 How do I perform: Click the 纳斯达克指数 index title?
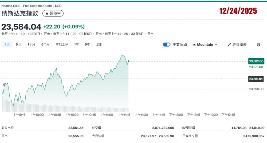pyautogui.click(x=20, y=13)
